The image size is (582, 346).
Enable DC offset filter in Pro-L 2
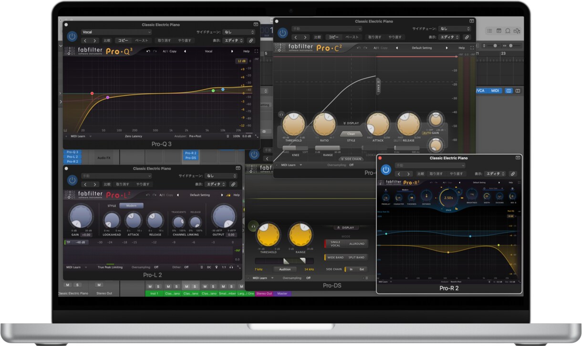(209, 267)
